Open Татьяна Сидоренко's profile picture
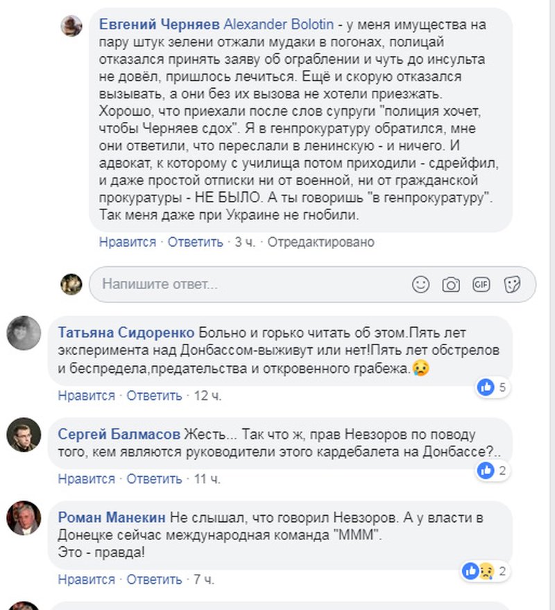 tap(24, 333)
